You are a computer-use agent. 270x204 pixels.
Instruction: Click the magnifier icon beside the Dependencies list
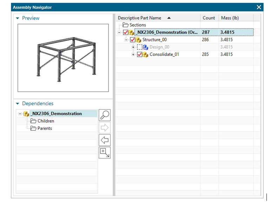click(105, 115)
